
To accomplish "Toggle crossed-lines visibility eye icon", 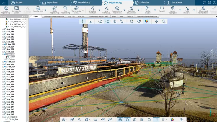I will (114, 21).
